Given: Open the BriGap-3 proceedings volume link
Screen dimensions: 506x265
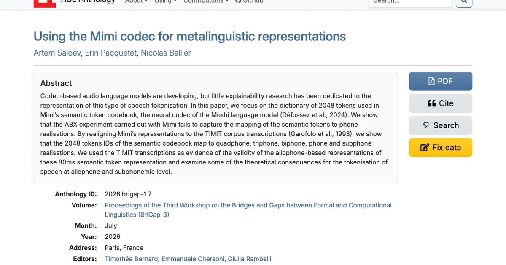Looking at the screenshot, I should click(248, 210).
